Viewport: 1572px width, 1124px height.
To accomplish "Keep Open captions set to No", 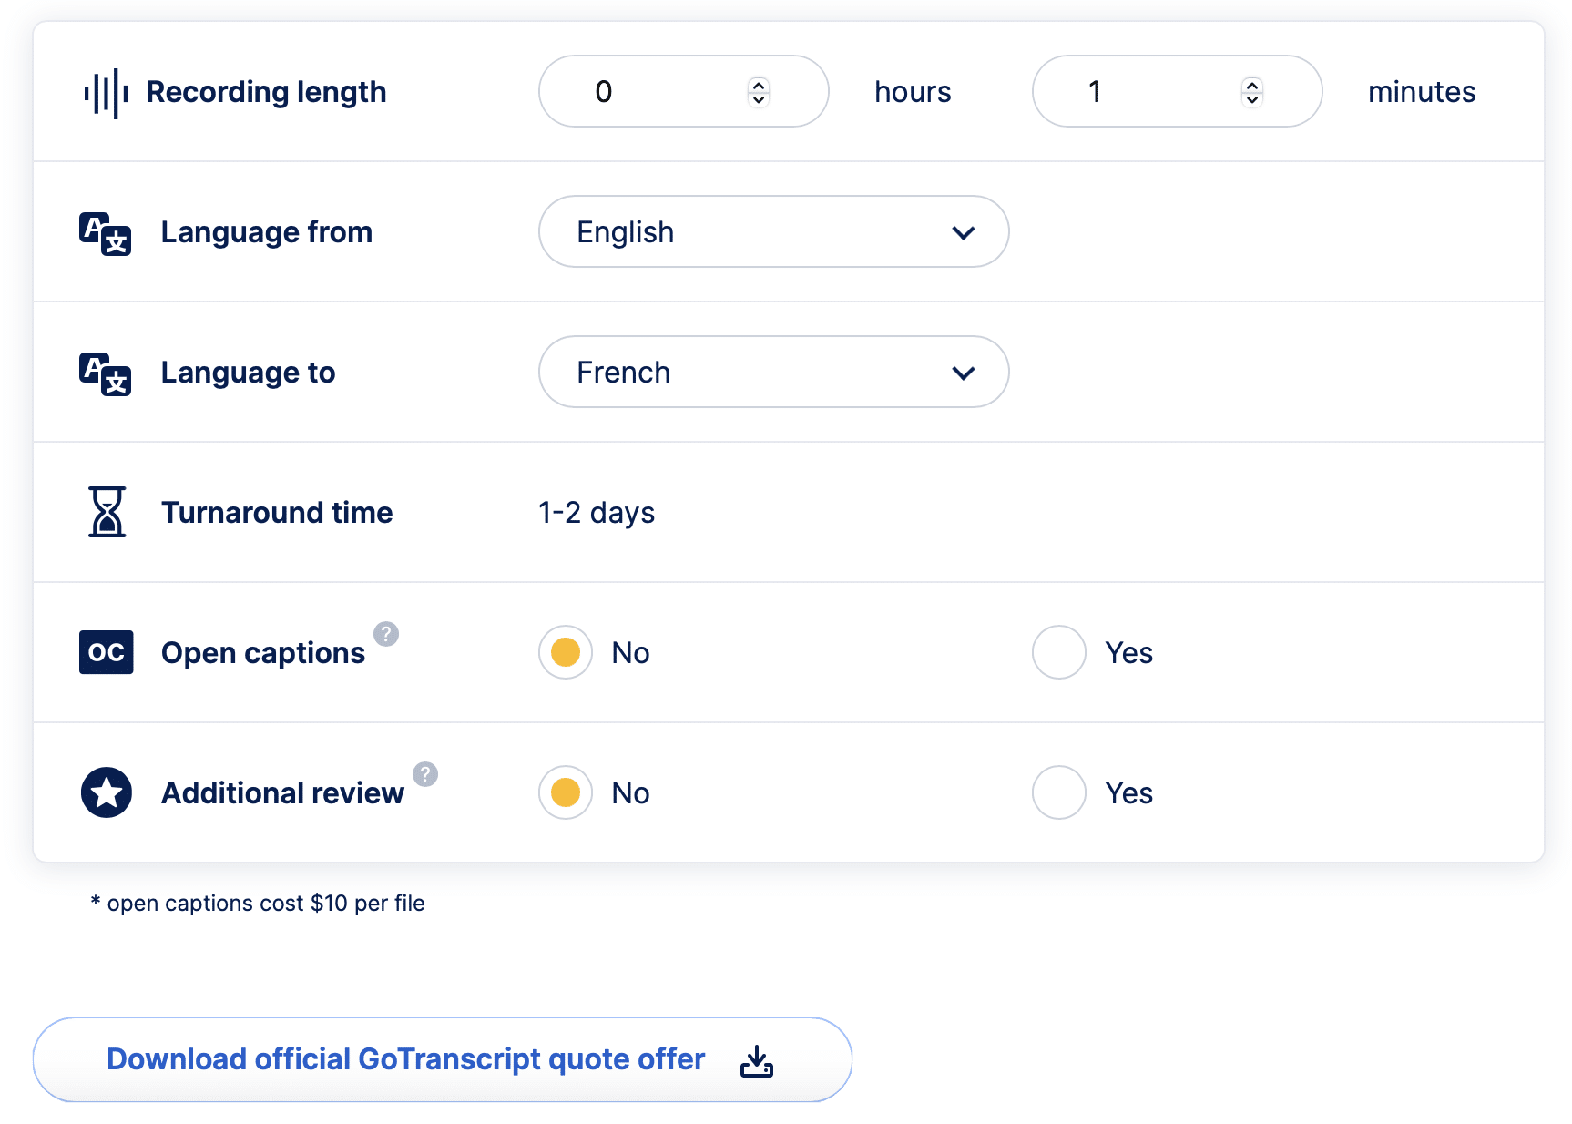I will pyautogui.click(x=565, y=652).
